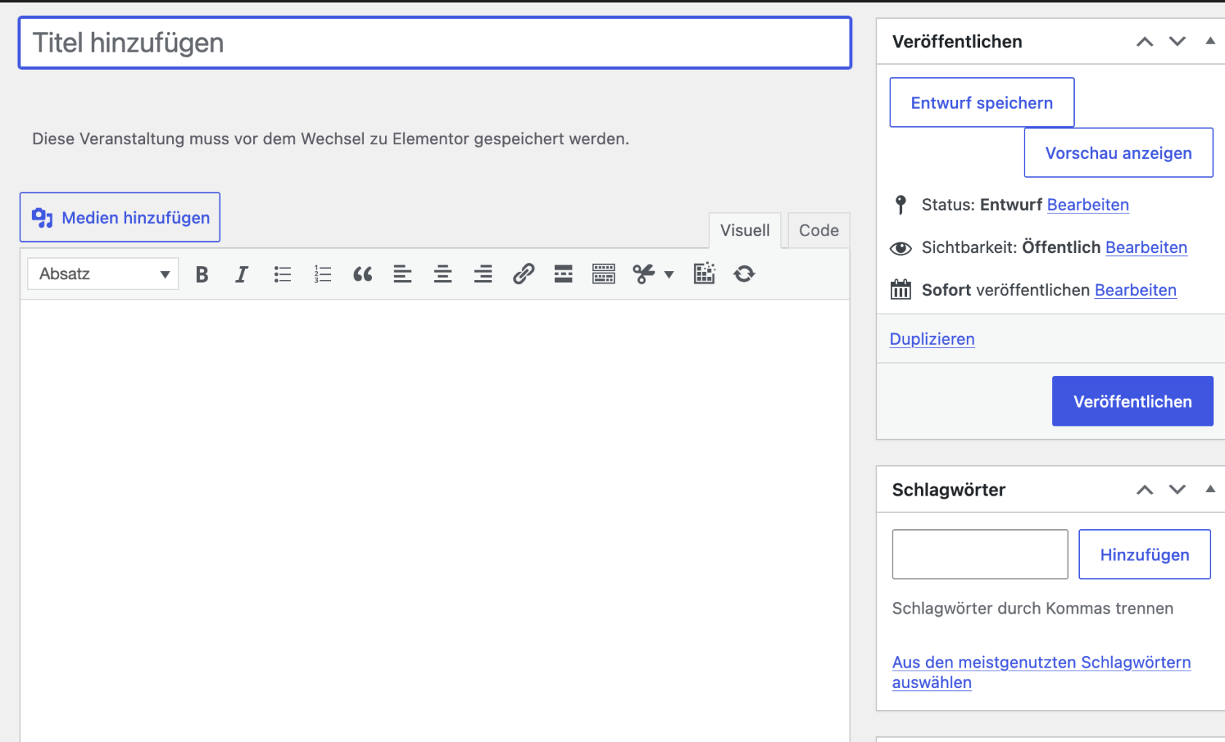
Task: Open the dropdown arrow next to scissors icon
Action: (669, 275)
